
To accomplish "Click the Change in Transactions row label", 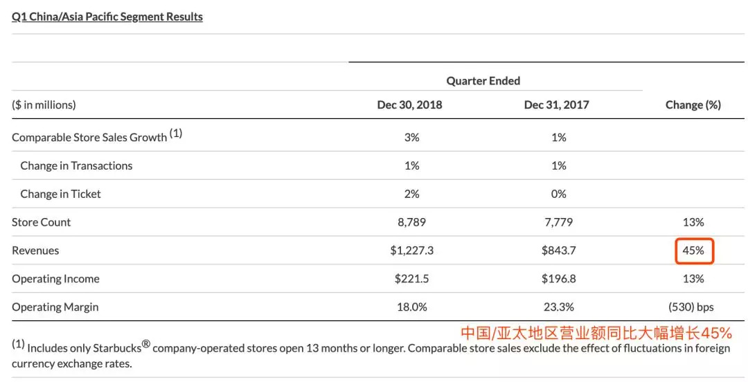I will tap(76, 165).
